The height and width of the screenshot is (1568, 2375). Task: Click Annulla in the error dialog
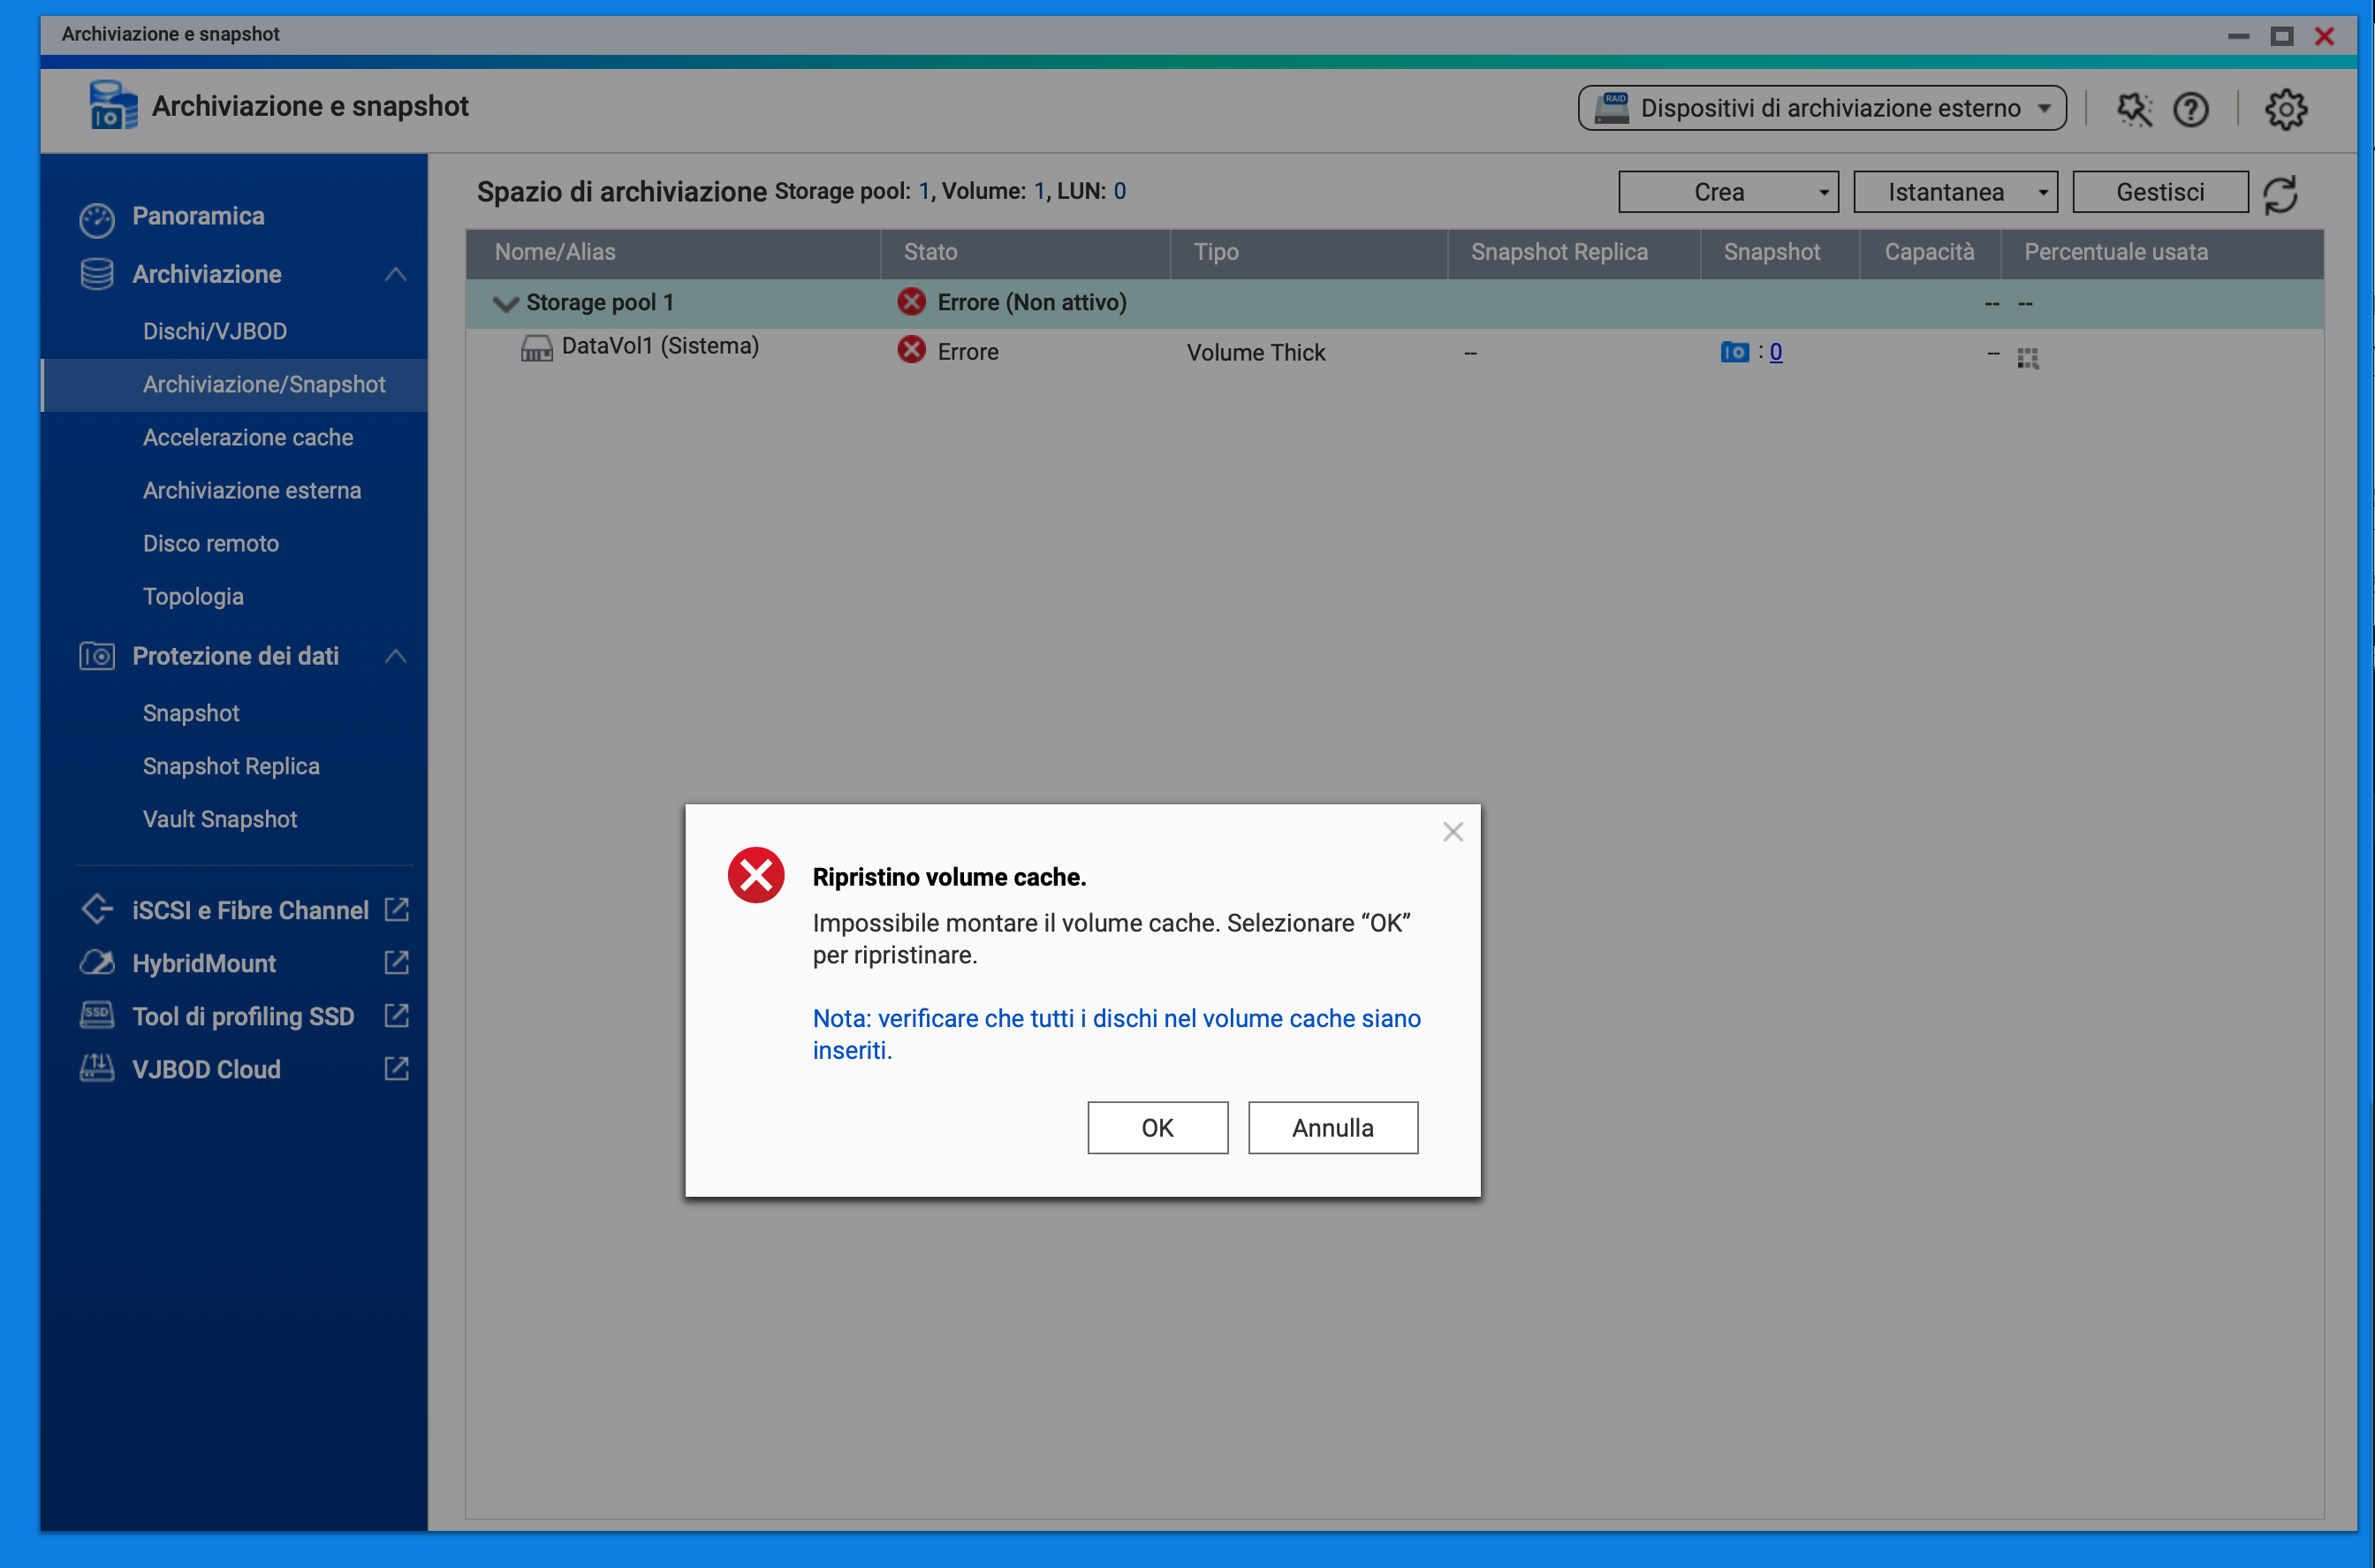click(1332, 1128)
